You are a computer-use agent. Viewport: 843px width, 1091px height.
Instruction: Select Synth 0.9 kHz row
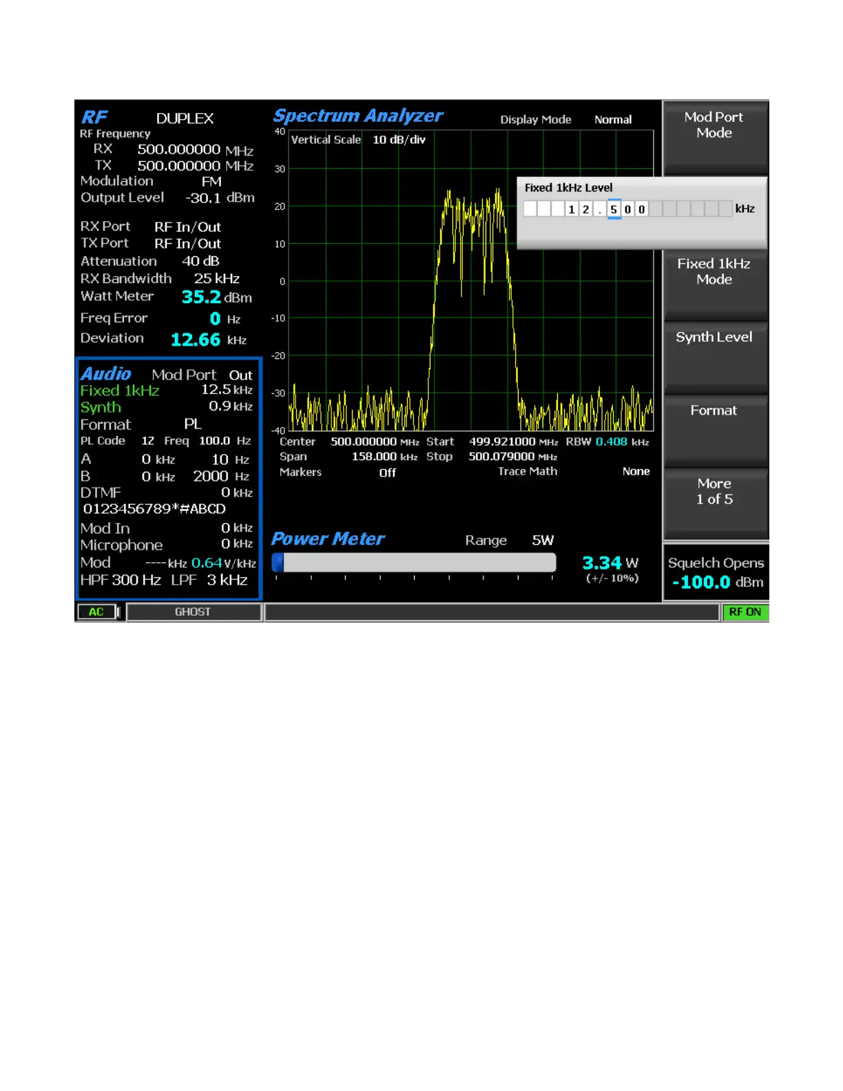[167, 407]
